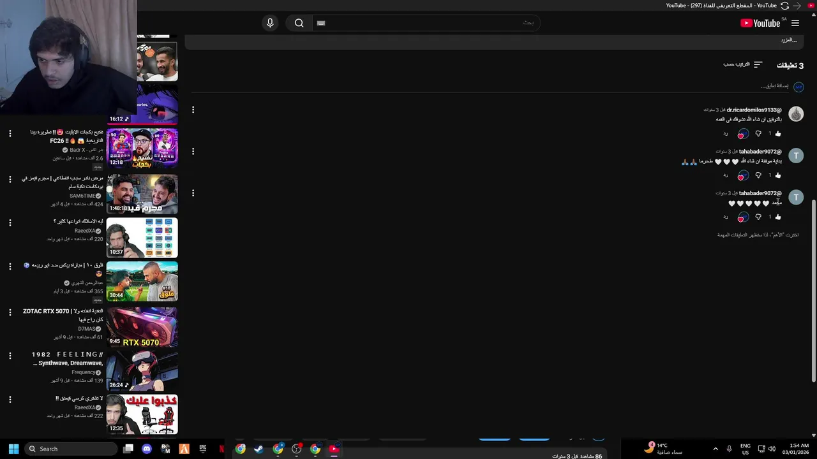Open options menu for FC26 packs video

pos(10,133)
